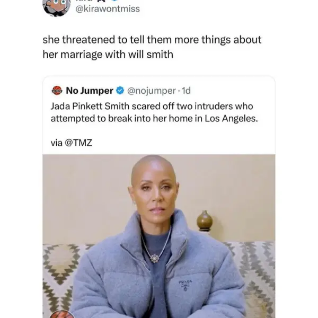Open the @nojumper handle link
Screen dimensions: 318x318
pos(151,91)
